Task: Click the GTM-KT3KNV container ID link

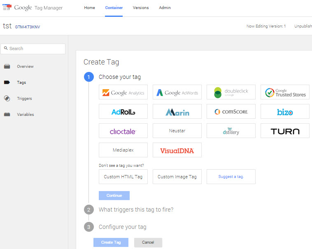Action: [28, 27]
